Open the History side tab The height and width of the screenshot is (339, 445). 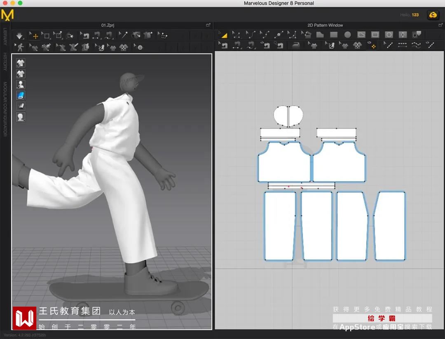tap(5, 61)
